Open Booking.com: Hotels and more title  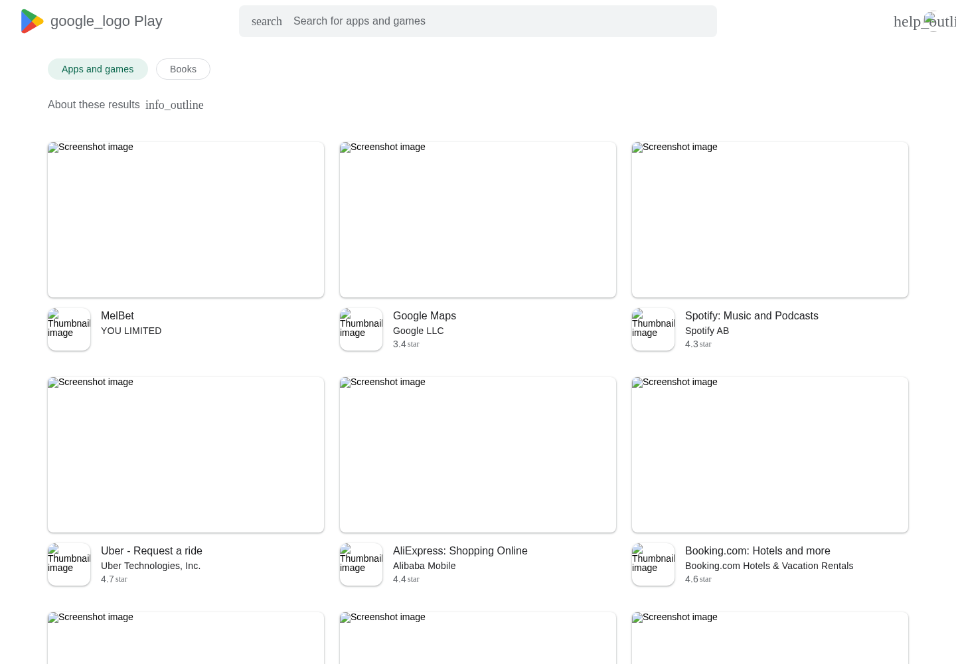click(757, 551)
